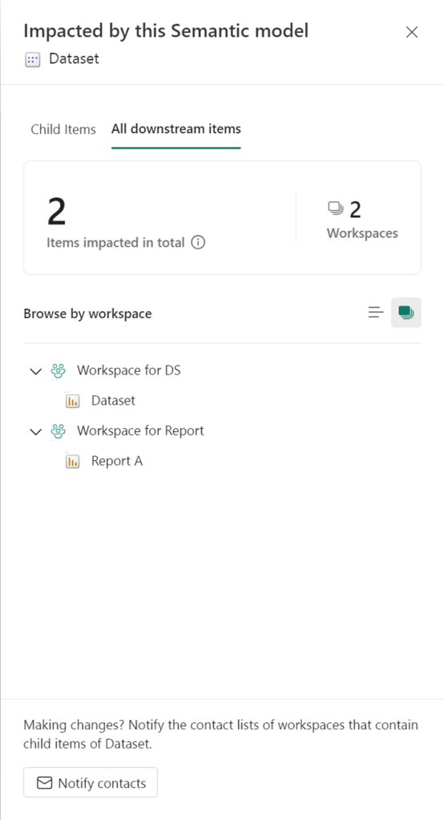Open Report A in the tree
Viewport: 444px width, 820px height.
point(117,461)
